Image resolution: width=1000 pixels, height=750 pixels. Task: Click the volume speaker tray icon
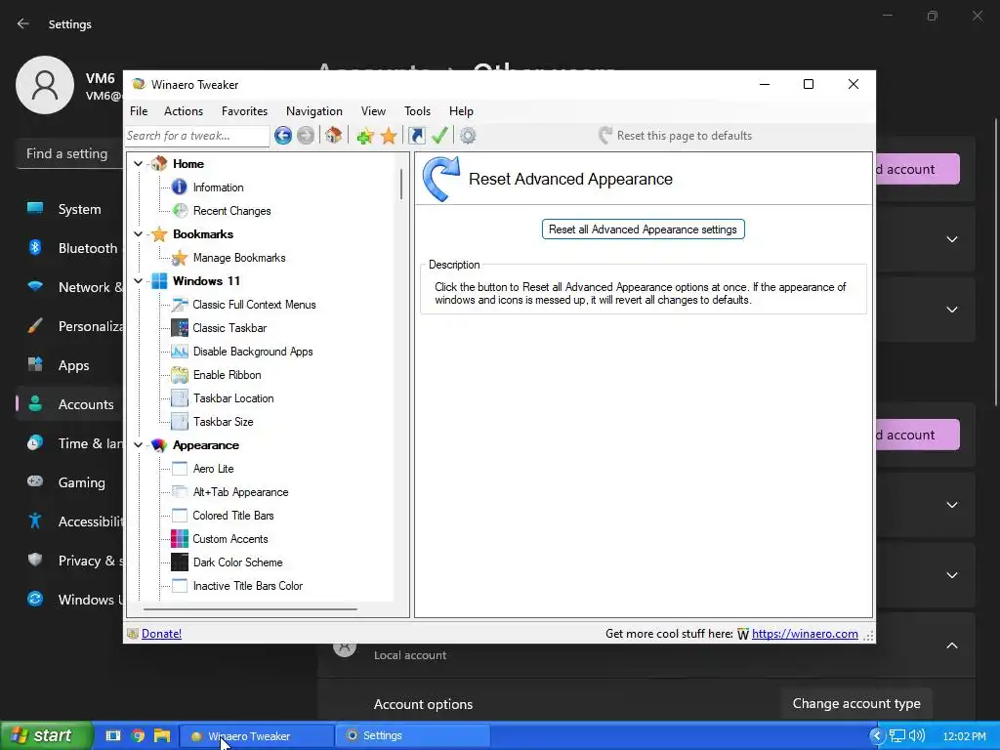click(917, 735)
